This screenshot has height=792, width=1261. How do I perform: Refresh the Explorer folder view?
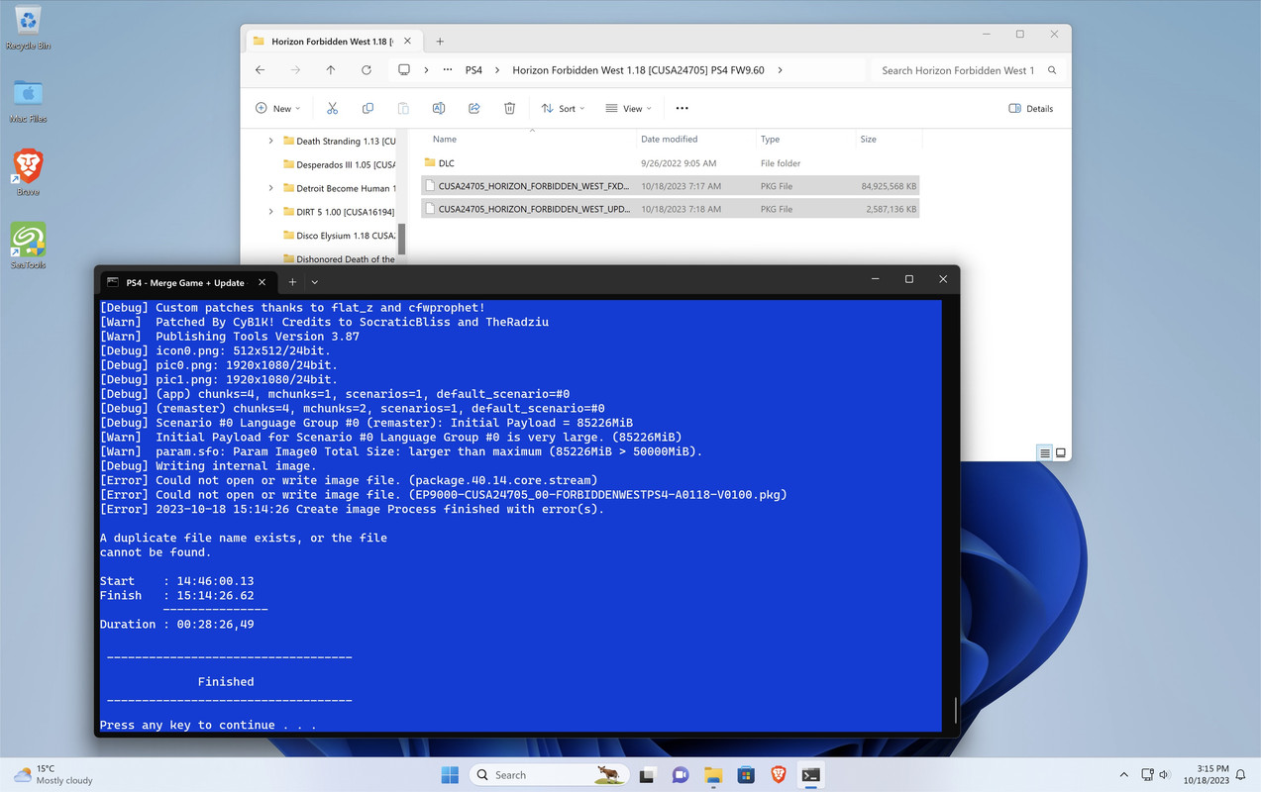367,70
